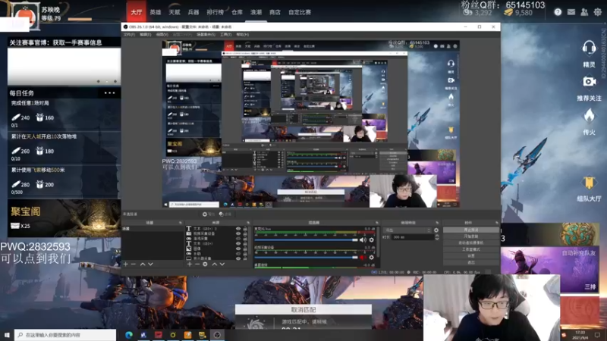Adjust first mixer channel volume slider
This screenshot has width=607, height=341.
306,240
